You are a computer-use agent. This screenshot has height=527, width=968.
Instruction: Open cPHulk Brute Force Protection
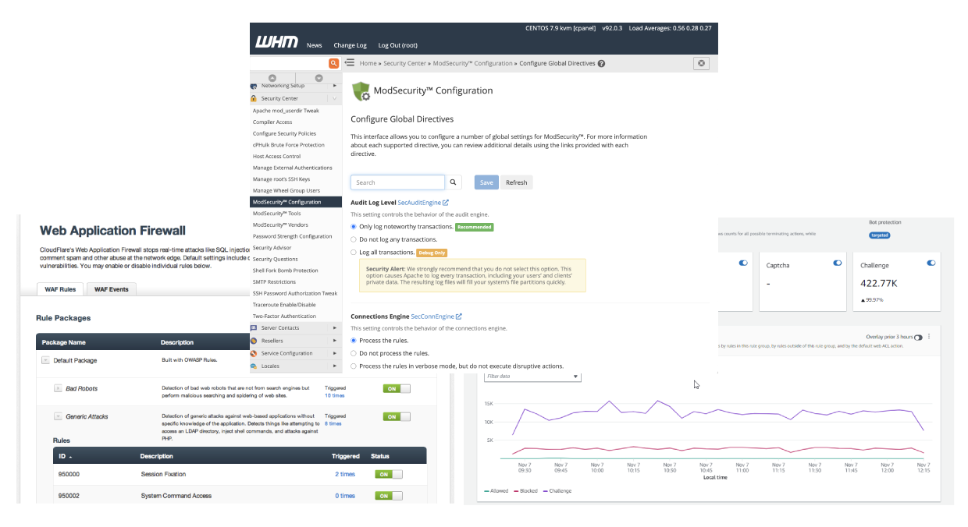coord(288,145)
